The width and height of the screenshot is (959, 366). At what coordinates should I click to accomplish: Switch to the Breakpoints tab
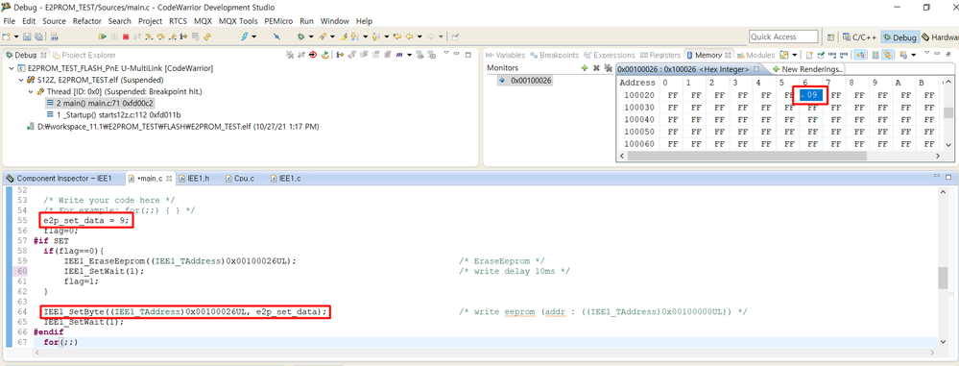(554, 55)
